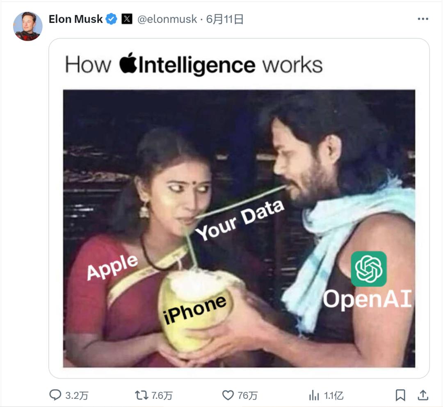View post analytics bar chart icon

[314, 395]
